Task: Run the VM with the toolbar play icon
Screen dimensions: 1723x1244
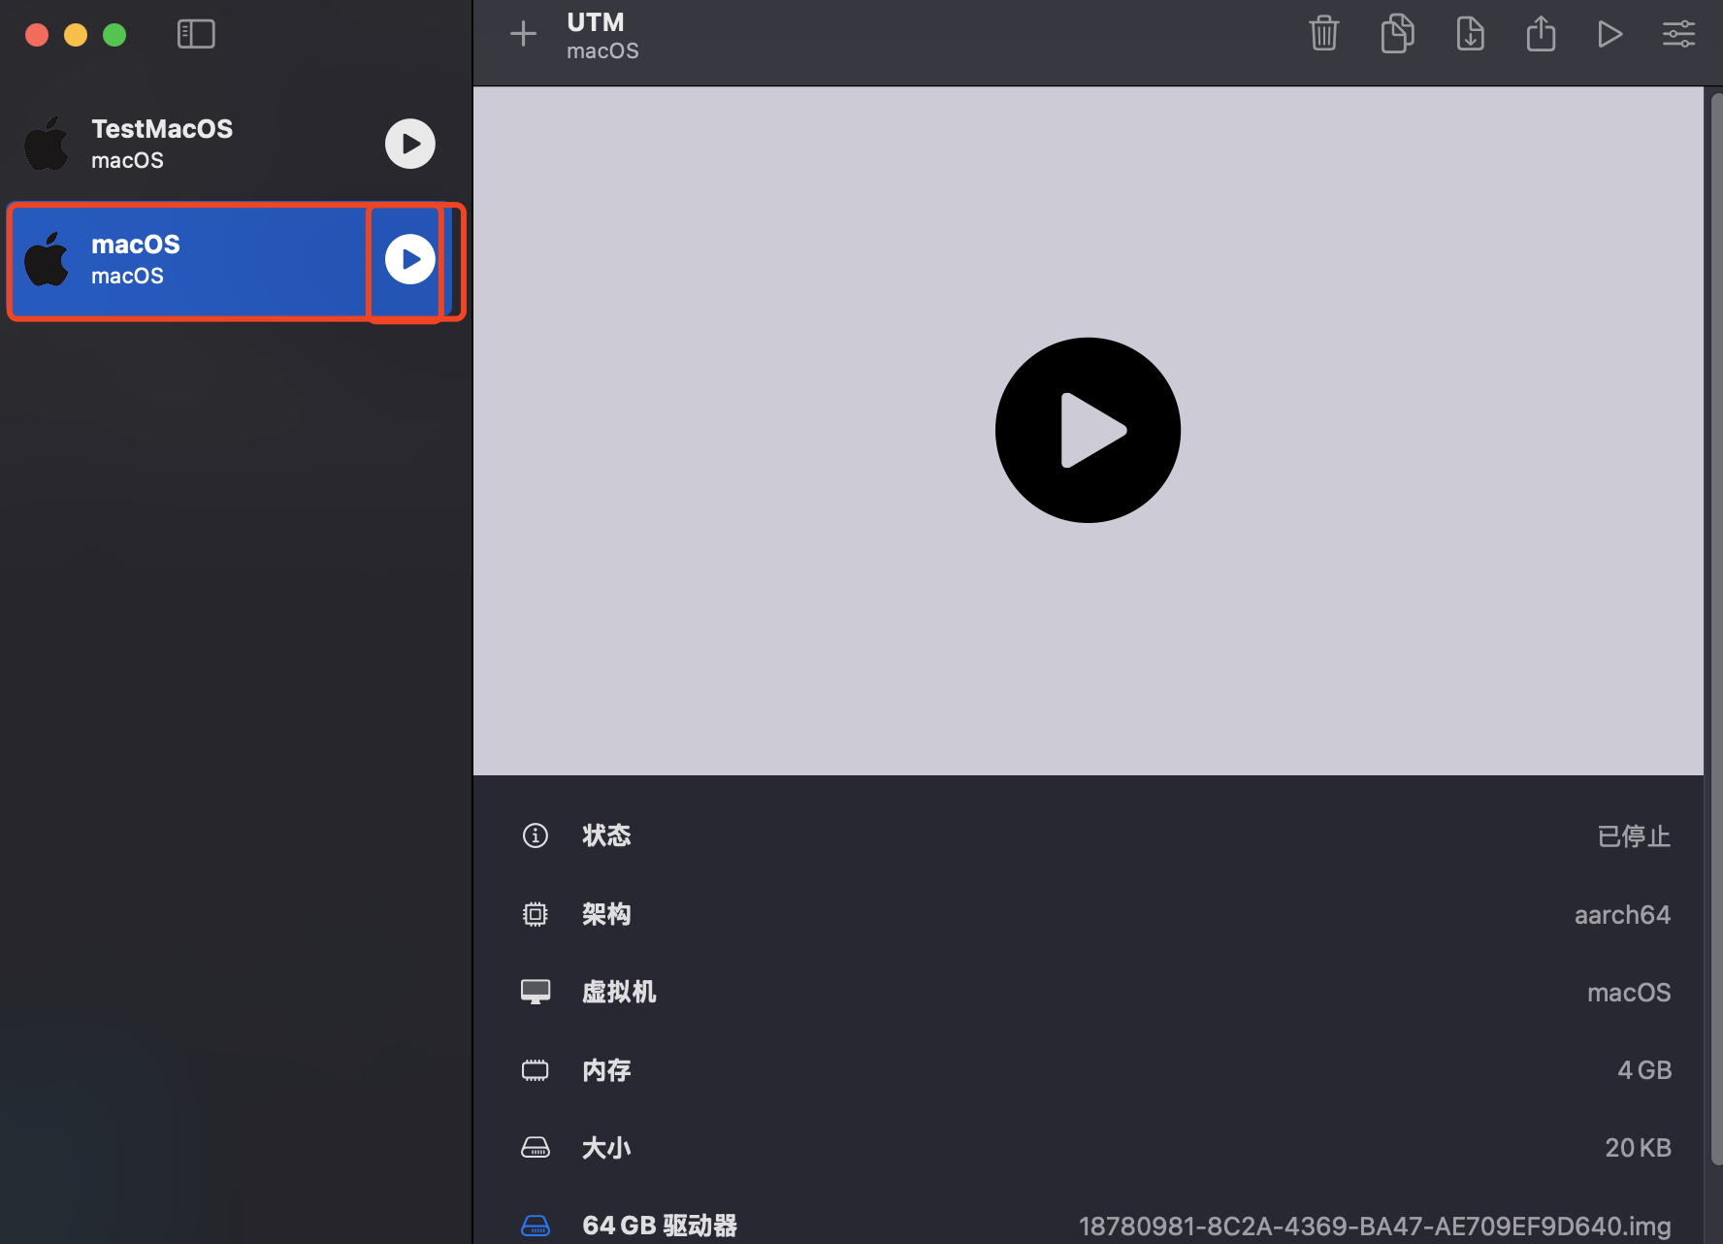Action: [1610, 34]
